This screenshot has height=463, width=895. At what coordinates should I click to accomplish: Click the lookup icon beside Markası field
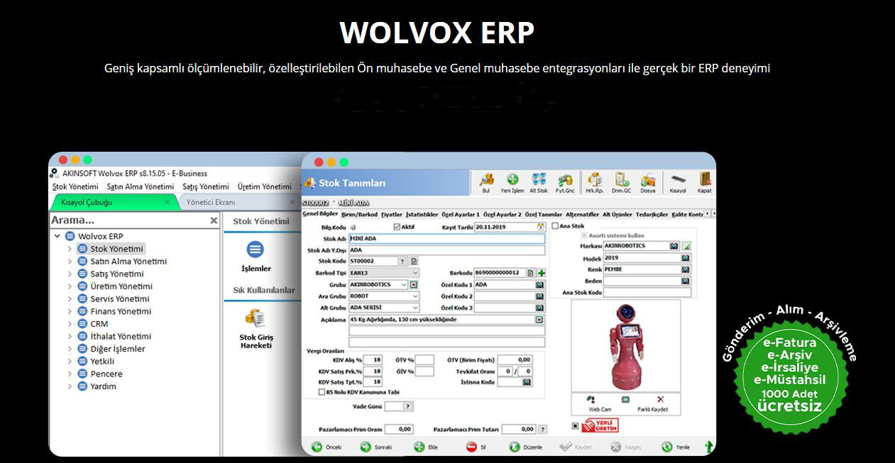(674, 246)
